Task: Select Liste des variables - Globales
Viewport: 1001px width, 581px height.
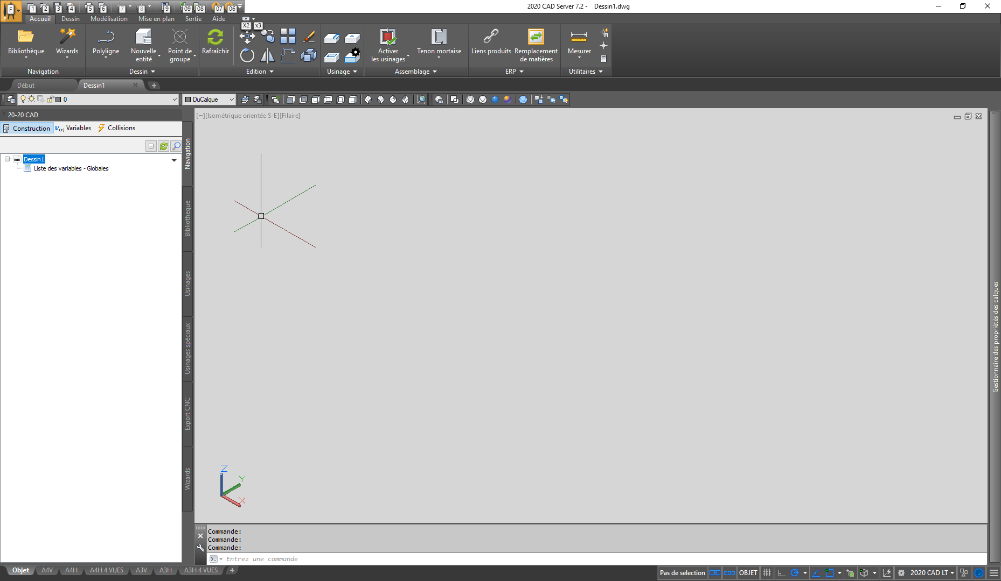Action: click(x=71, y=168)
